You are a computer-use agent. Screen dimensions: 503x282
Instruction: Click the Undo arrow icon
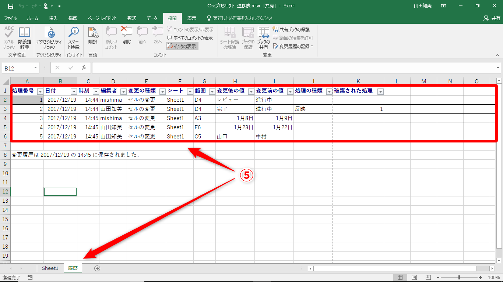(x=21, y=6)
